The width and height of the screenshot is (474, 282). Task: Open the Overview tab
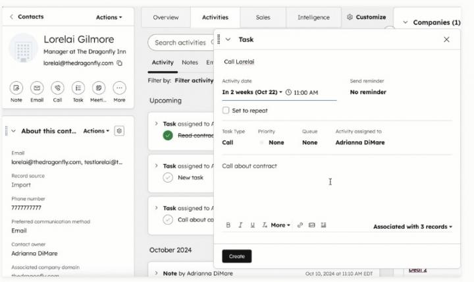[166, 18]
